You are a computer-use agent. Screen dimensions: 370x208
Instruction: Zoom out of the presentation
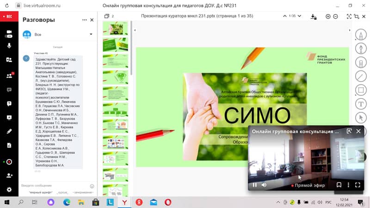[x=335, y=16]
